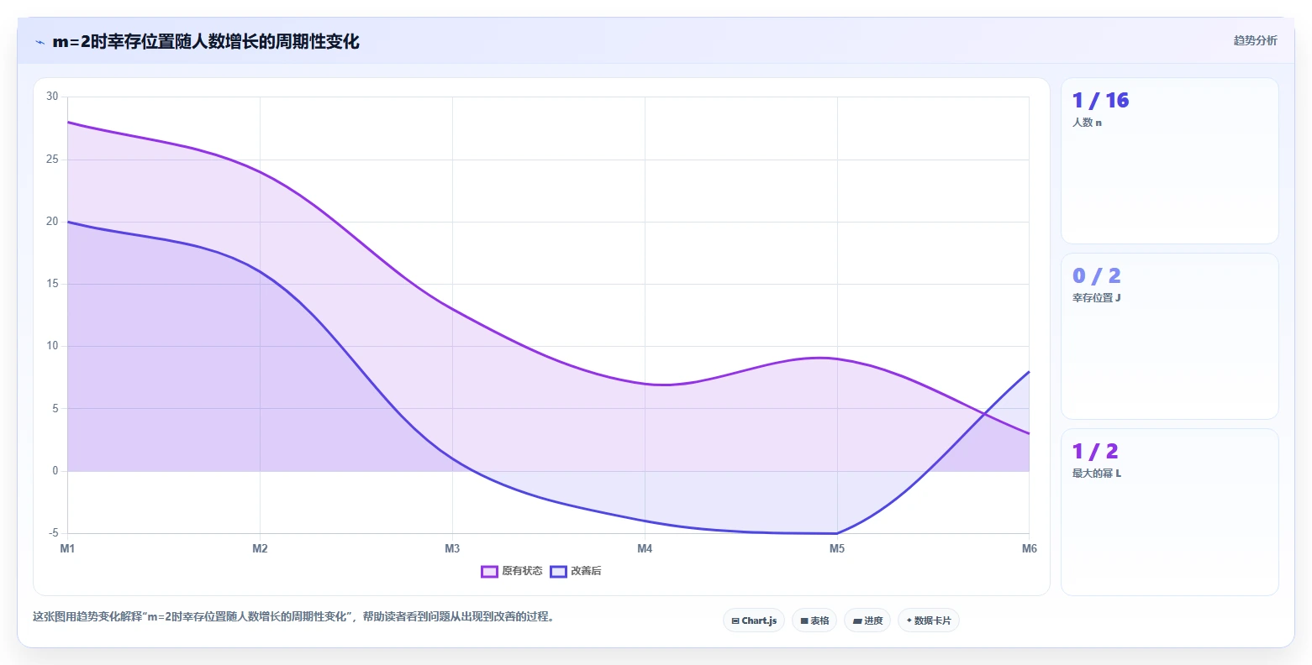Image resolution: width=1312 pixels, height=665 pixels.
Task: Click the M3 x-axis label
Action: click(x=452, y=548)
